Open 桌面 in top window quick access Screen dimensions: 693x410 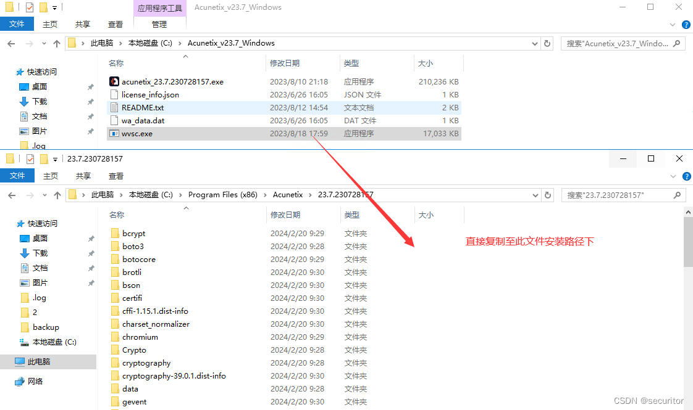(40, 87)
